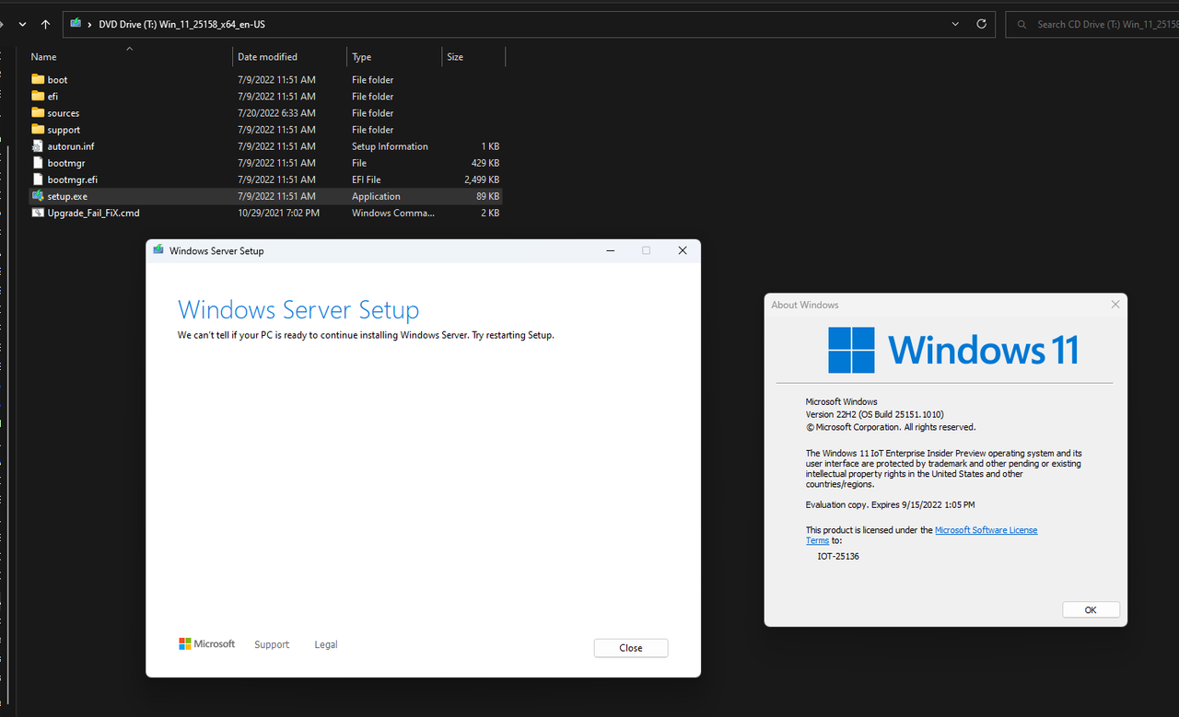Select the sources folder icon
The image size is (1179, 717).
[38, 112]
